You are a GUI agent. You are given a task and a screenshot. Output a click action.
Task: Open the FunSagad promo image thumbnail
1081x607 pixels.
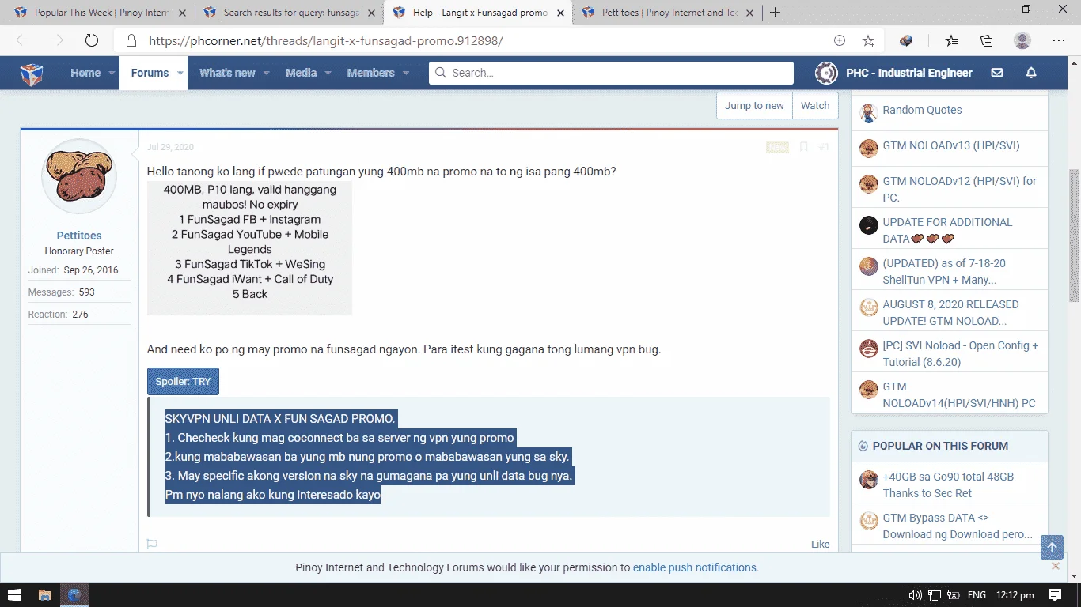coord(249,248)
